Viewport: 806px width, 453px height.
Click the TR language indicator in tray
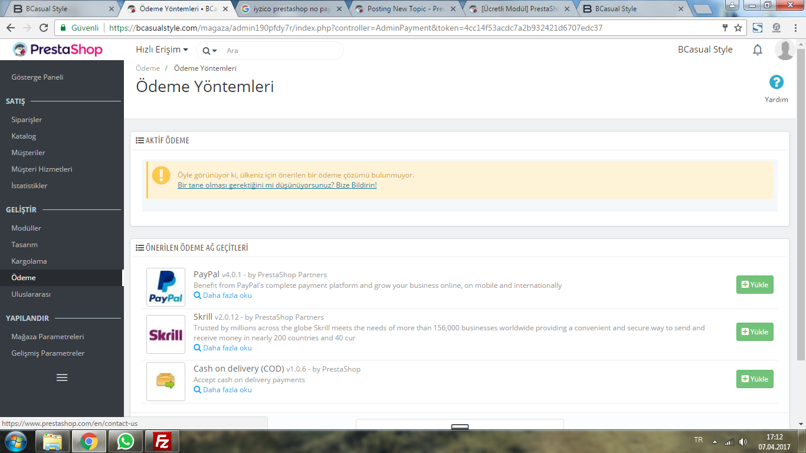pos(699,441)
